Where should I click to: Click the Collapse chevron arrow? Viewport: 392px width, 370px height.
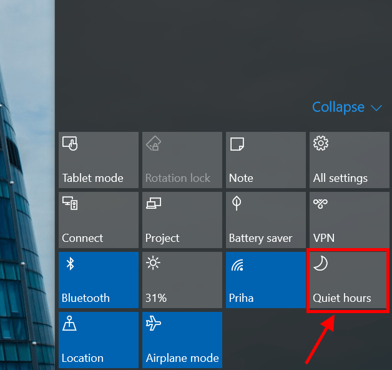[376, 108]
